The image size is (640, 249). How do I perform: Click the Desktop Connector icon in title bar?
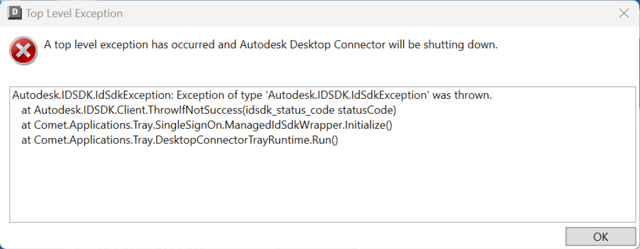[x=14, y=13]
